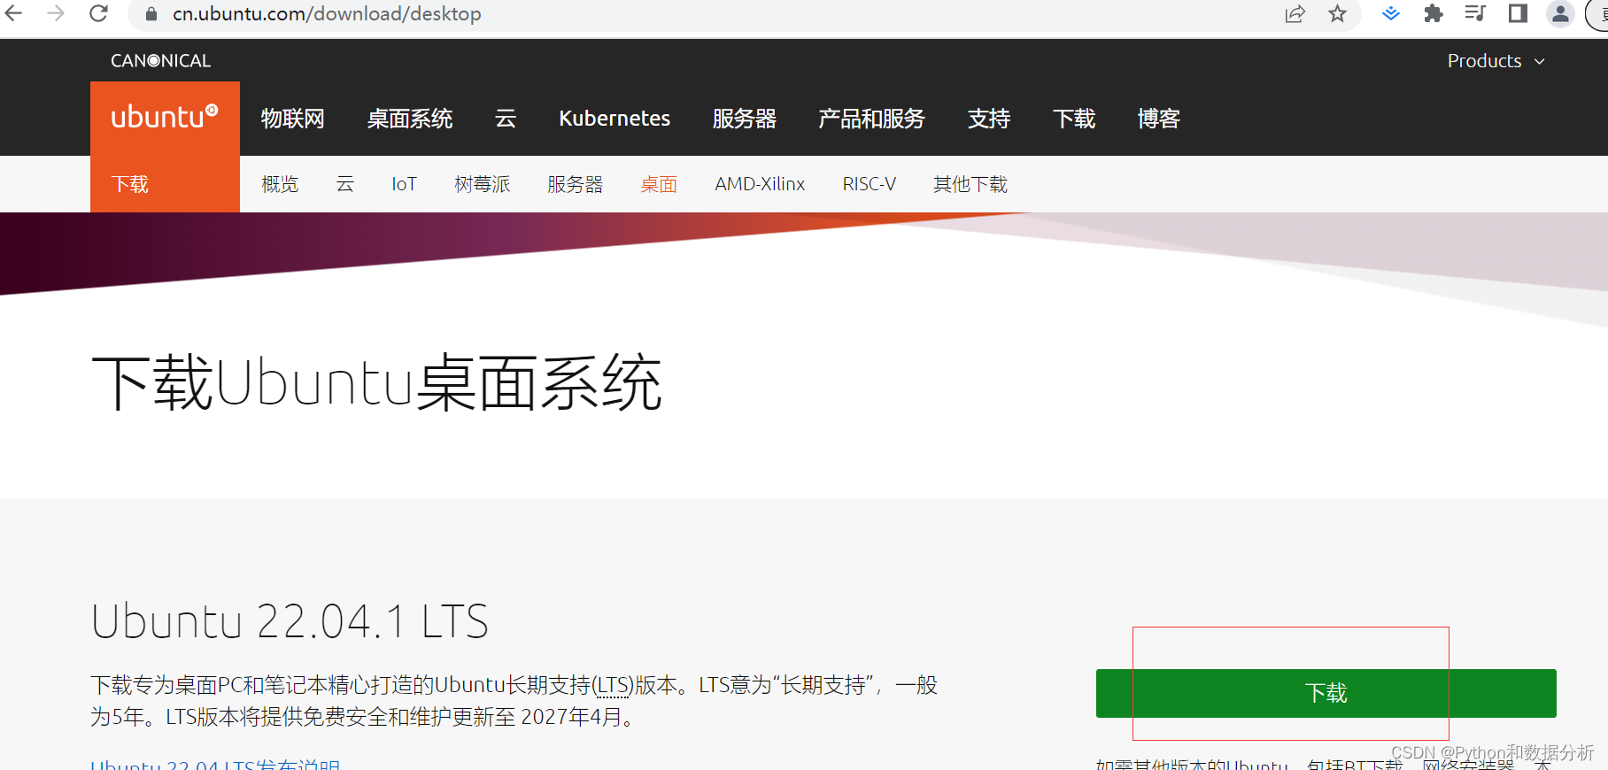Bookmark this page with star icon
The height and width of the screenshot is (770, 1608).
pos(1337,13)
